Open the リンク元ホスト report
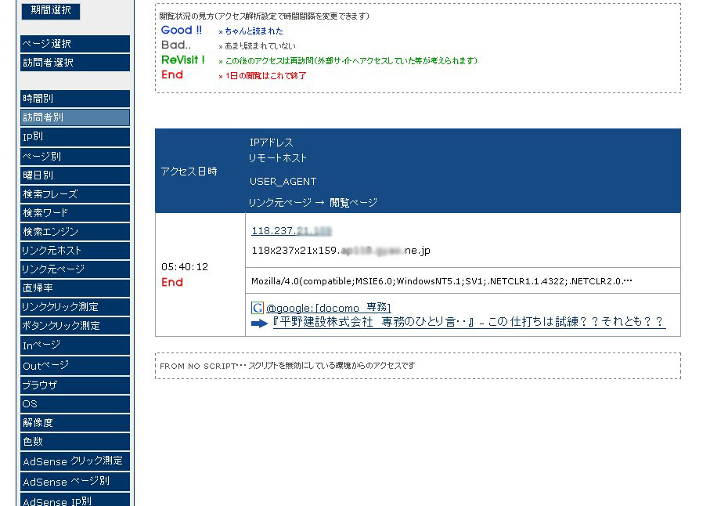This screenshot has width=710, height=506. pyautogui.click(x=75, y=251)
